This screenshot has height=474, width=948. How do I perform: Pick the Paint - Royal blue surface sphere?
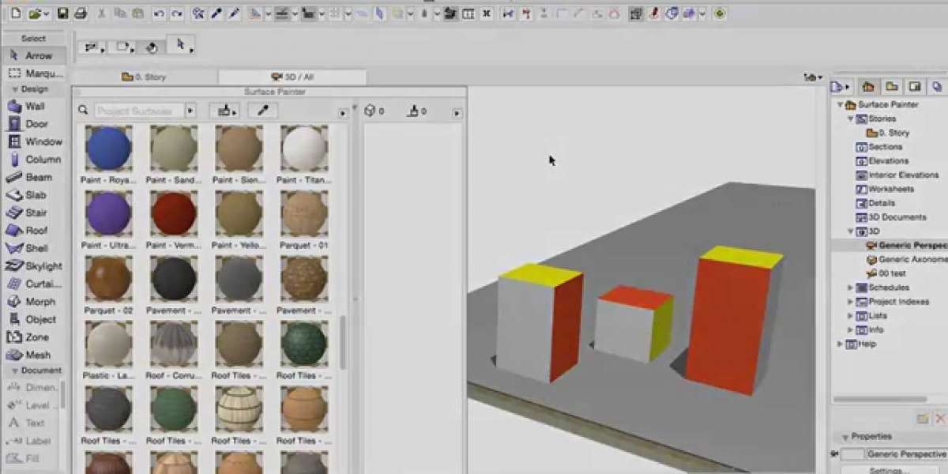click(108, 149)
